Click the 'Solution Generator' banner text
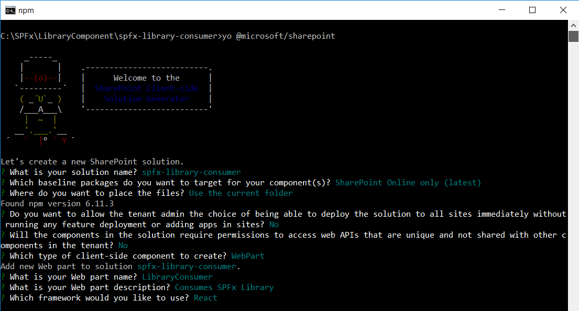This screenshot has height=311, width=579. pos(147,99)
